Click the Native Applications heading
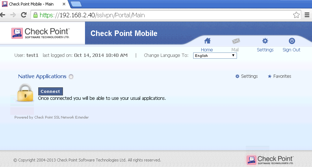This screenshot has height=167, width=312. tap(42, 76)
